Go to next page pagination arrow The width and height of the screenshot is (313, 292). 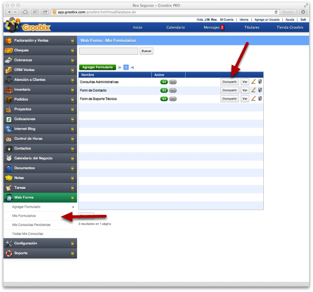coord(132,68)
